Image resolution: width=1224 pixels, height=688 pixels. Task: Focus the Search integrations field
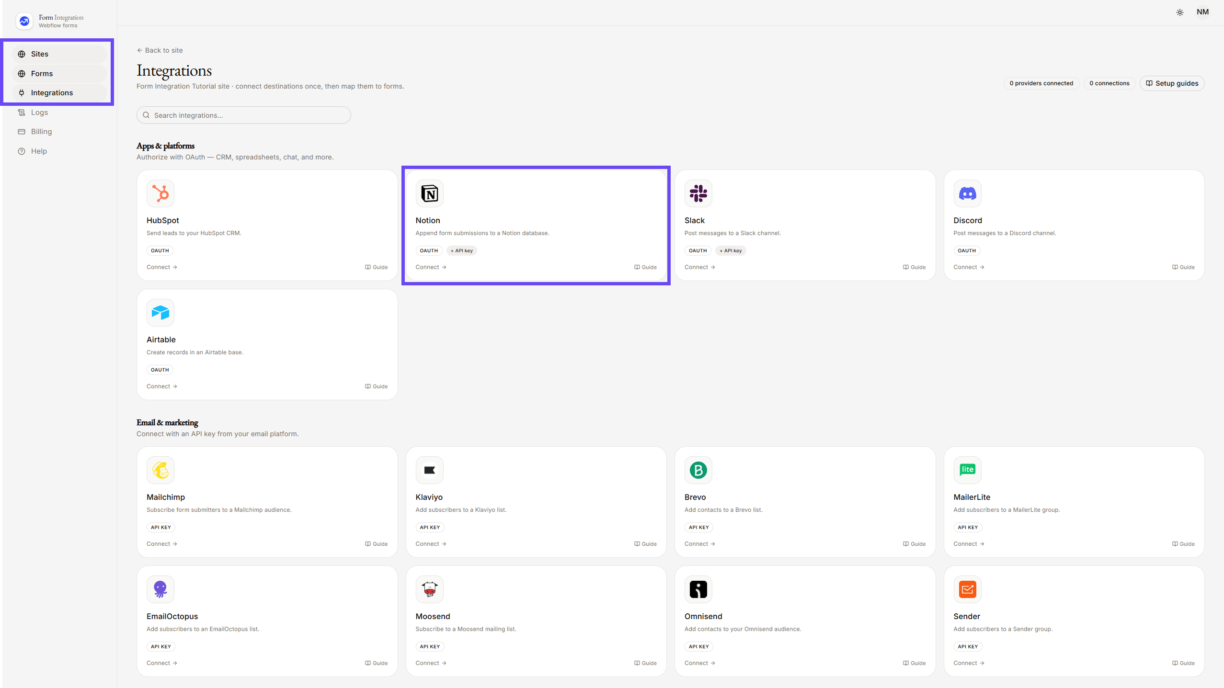[243, 115]
